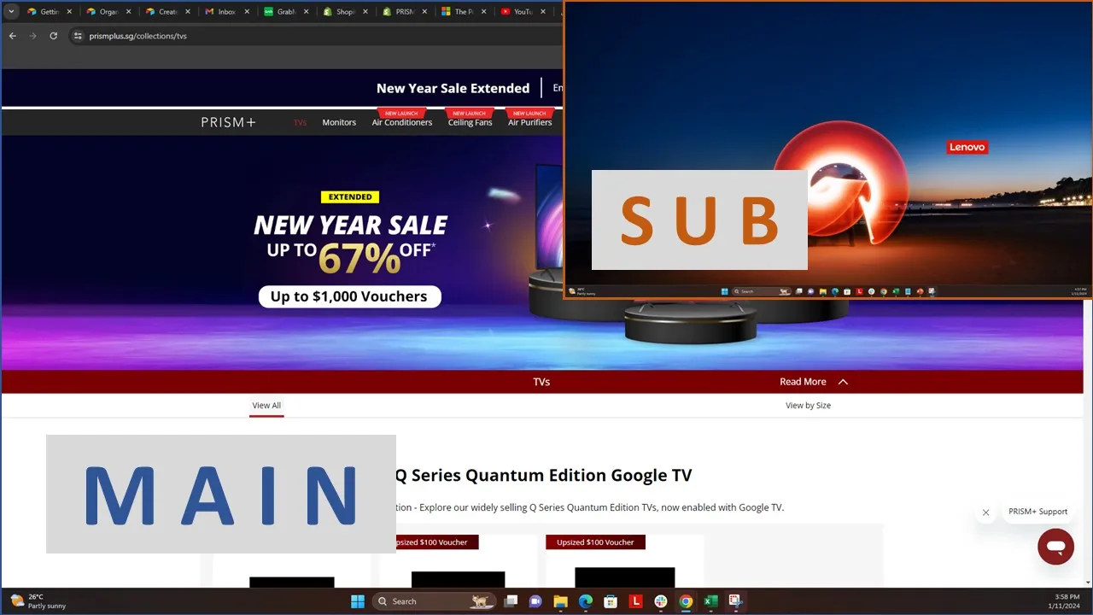This screenshot has width=1093, height=615.
Task: Select the View by Size tab
Action: click(808, 406)
